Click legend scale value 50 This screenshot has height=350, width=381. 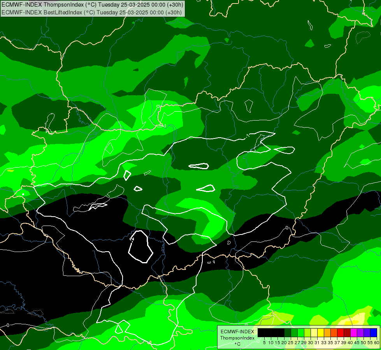[x=364, y=343]
